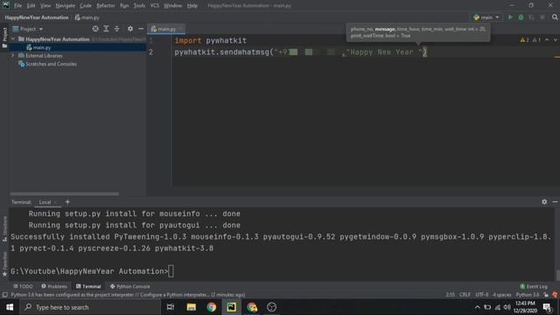Open Task View on taskbar
This screenshot has height=315, width=560.
click(171, 307)
